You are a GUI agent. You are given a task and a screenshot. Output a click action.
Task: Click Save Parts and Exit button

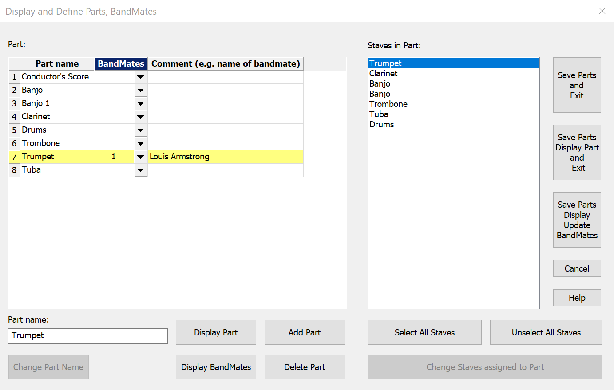click(x=577, y=85)
